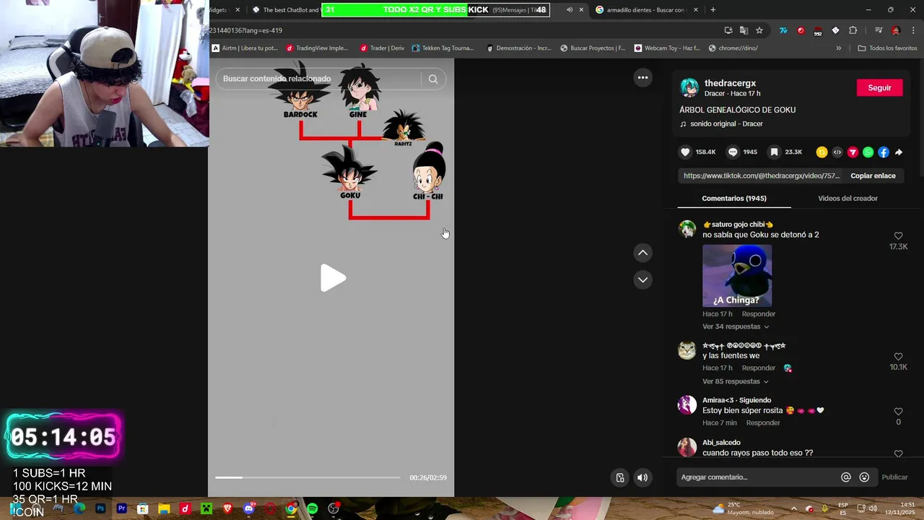Like Abi_salcedo's comment
The height and width of the screenshot is (520, 924).
pos(898,454)
